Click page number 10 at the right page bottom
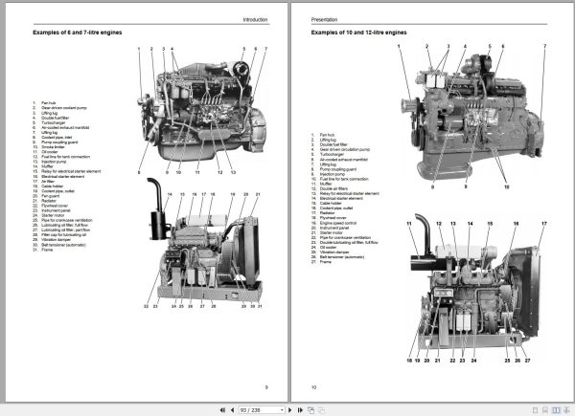The image size is (575, 416). click(x=314, y=387)
